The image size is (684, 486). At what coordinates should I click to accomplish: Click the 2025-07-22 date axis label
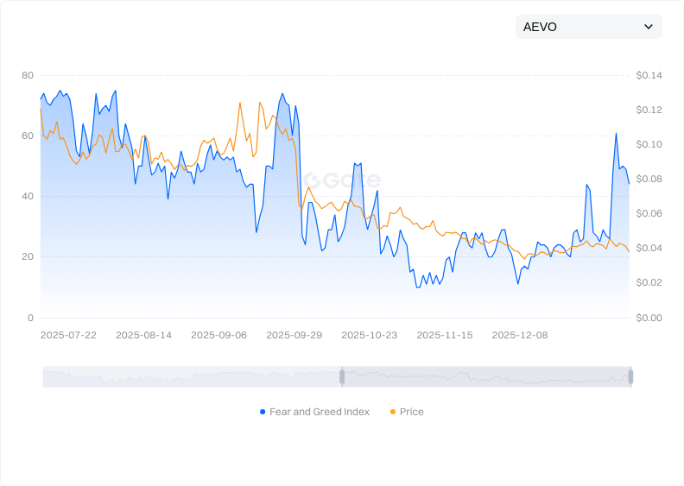click(68, 335)
